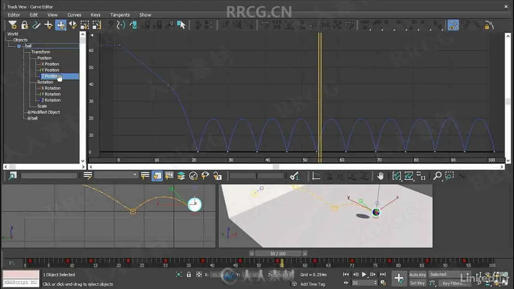Select the X Position track

(x=51, y=64)
